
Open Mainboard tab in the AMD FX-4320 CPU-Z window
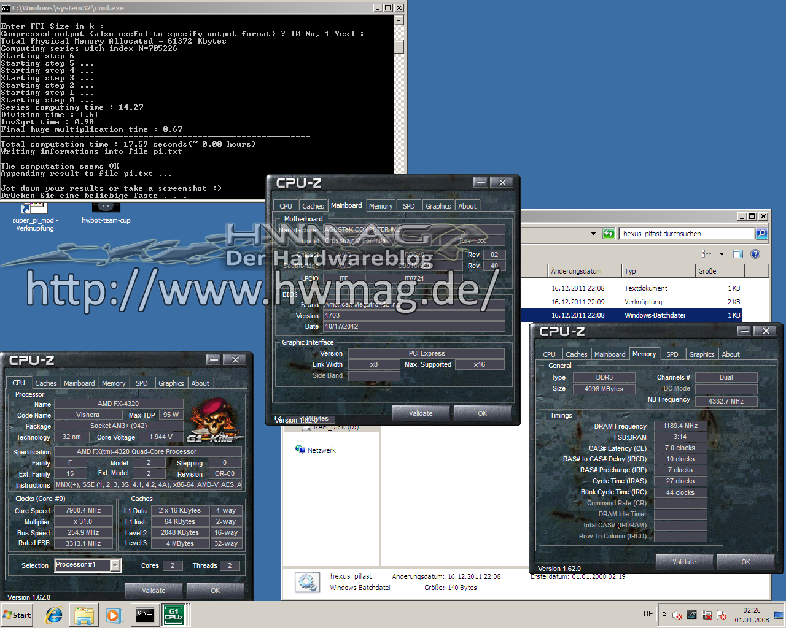(x=79, y=383)
